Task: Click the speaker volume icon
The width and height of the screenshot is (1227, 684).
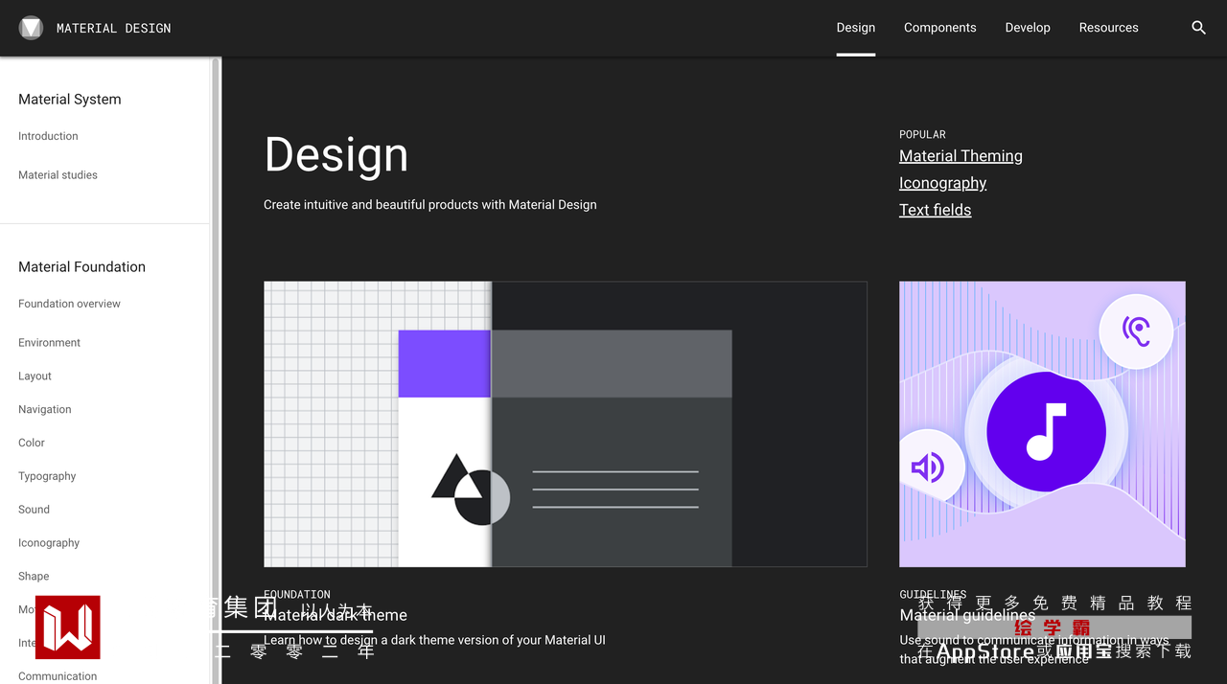Action: tap(928, 467)
